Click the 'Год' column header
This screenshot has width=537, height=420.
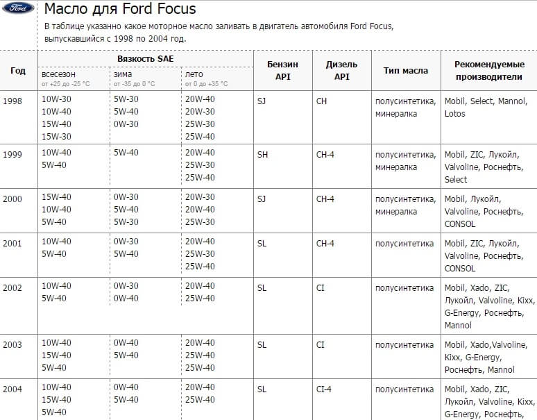(x=18, y=70)
